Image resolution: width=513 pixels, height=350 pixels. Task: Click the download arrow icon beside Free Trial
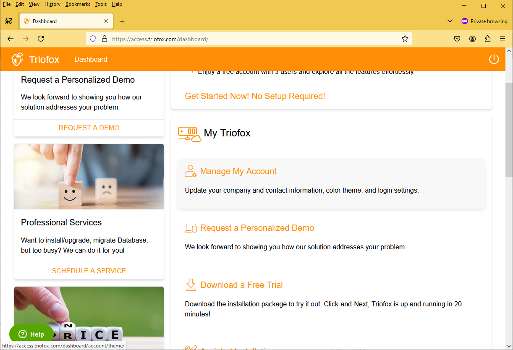(191, 285)
